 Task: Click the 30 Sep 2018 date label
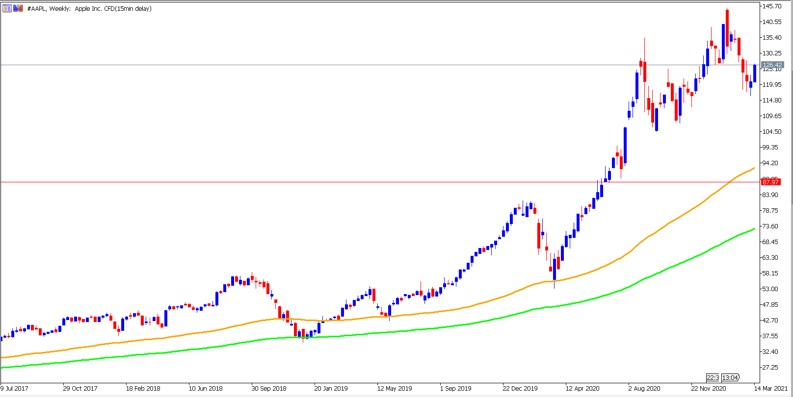(x=269, y=388)
